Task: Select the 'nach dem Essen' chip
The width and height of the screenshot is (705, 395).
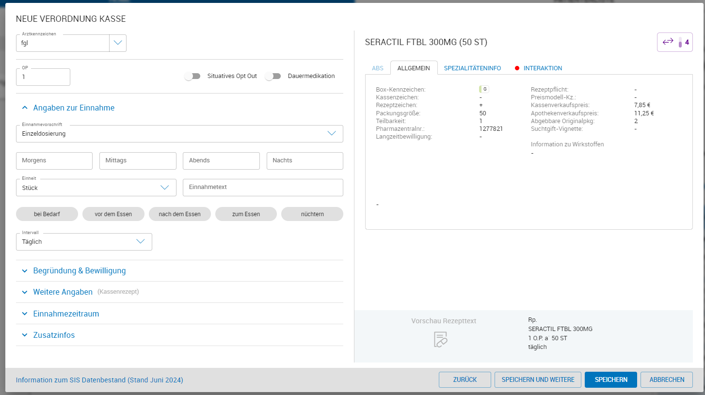Action: (179, 214)
